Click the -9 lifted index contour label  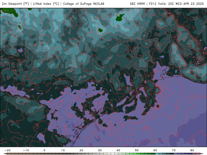(x=18, y=60)
